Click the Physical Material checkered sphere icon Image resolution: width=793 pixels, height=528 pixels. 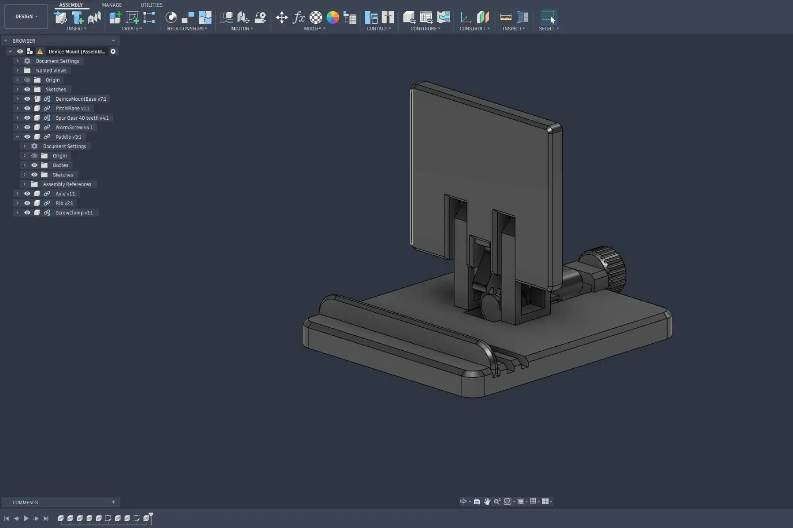click(316, 18)
